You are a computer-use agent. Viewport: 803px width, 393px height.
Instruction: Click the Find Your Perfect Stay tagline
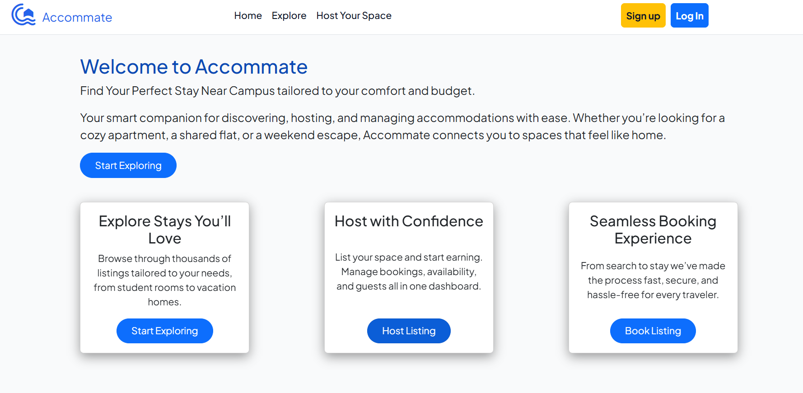click(x=277, y=91)
